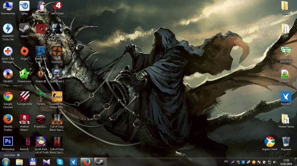Click the Meridian tray icon
Viewport: 297px width, 166px height.
[244, 162]
